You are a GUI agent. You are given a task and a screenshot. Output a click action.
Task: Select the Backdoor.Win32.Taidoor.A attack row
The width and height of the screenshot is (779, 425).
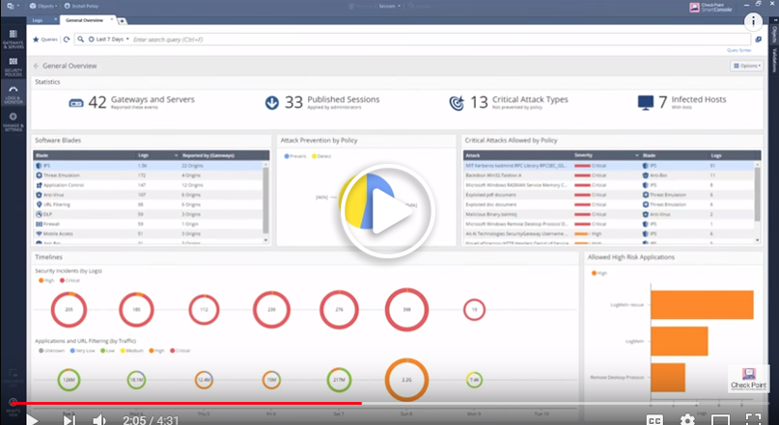pos(609,175)
